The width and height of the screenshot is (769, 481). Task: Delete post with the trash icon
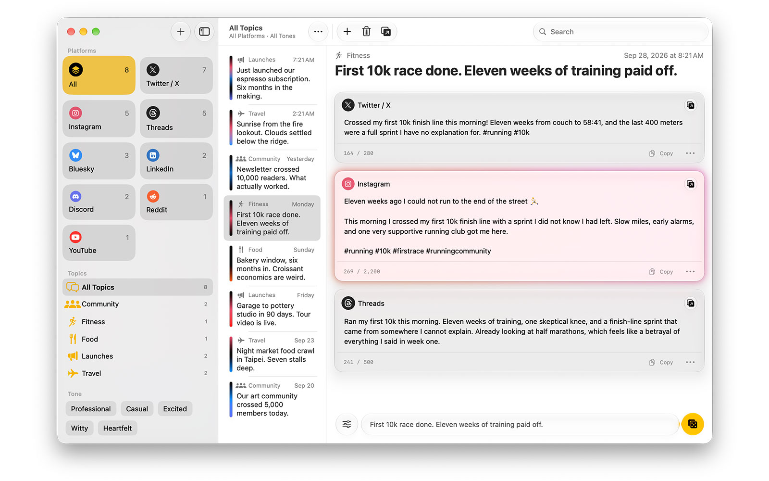click(366, 32)
